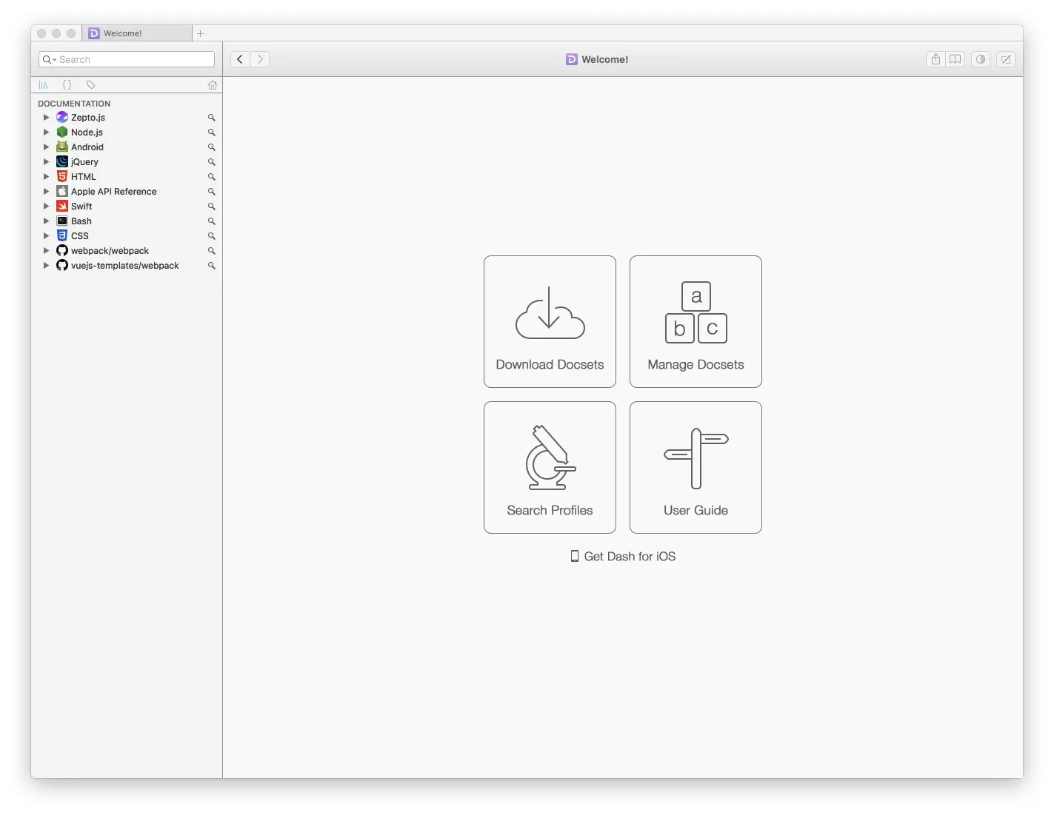
Task: Click the home icon in sidebar
Action: (x=213, y=85)
